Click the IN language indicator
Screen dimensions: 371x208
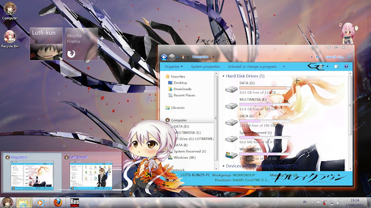305,202
